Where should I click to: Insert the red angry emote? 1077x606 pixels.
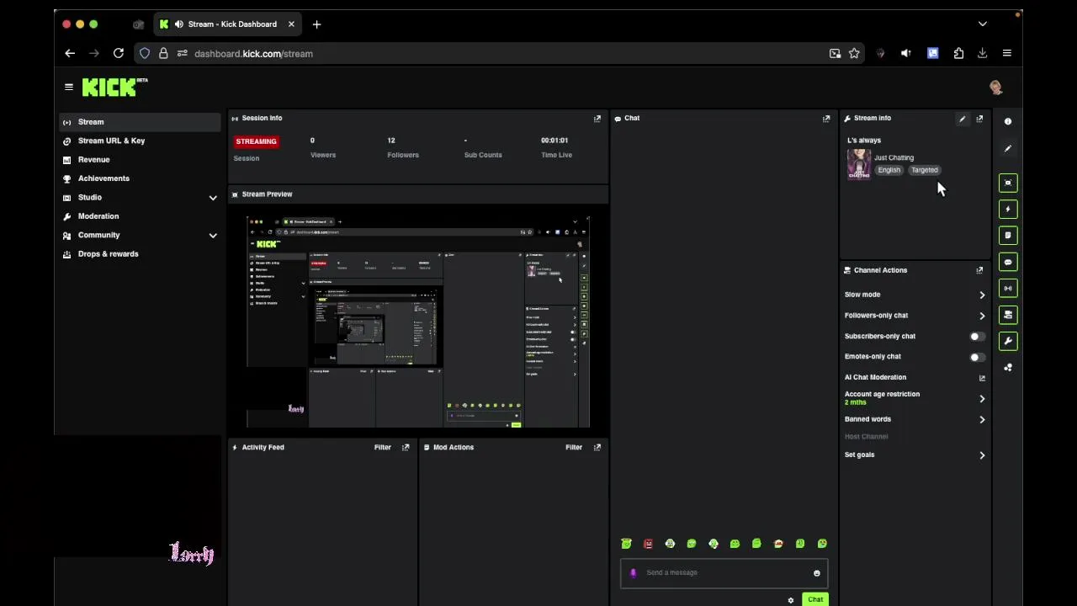coord(648,544)
